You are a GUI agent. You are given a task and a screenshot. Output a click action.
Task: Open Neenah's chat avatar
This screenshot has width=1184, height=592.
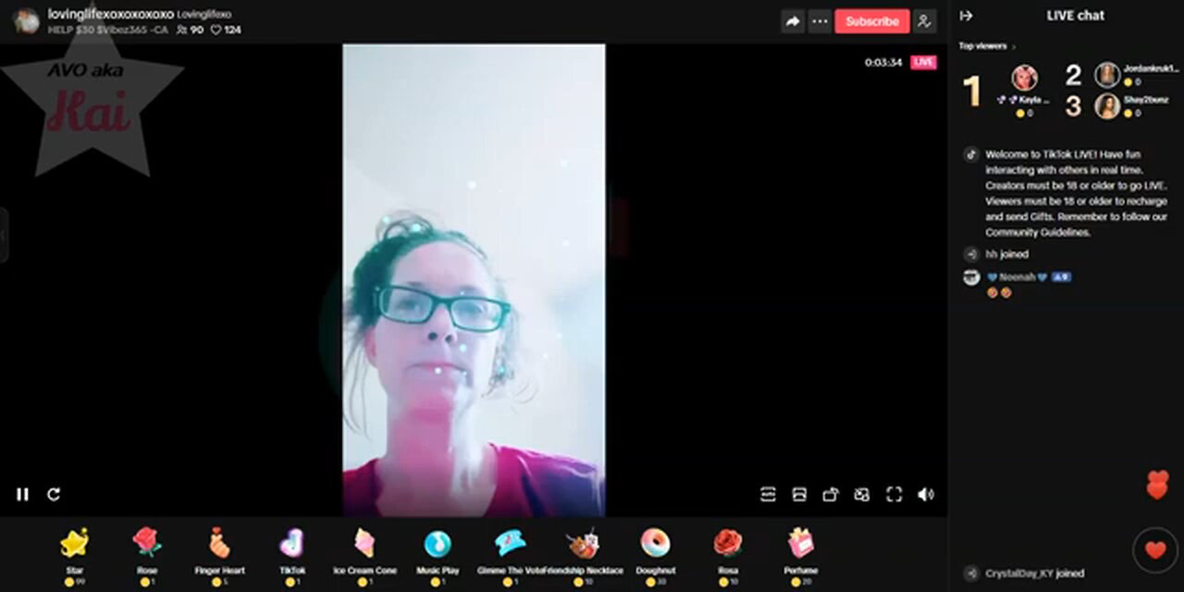971,277
